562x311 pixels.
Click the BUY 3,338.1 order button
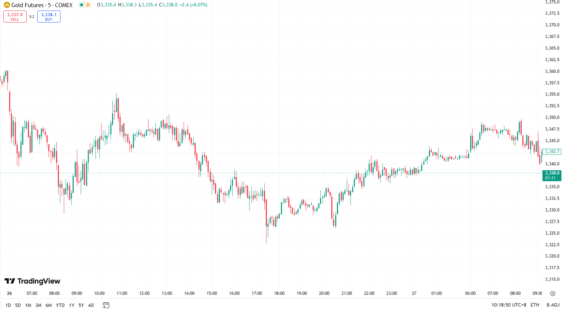[48, 16]
